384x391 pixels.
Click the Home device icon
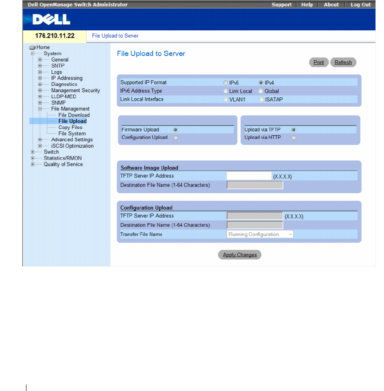(x=32, y=47)
